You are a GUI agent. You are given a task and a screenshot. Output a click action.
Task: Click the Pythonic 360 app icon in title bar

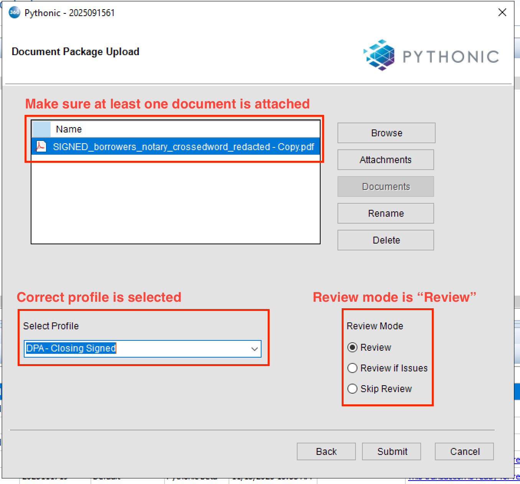14,12
